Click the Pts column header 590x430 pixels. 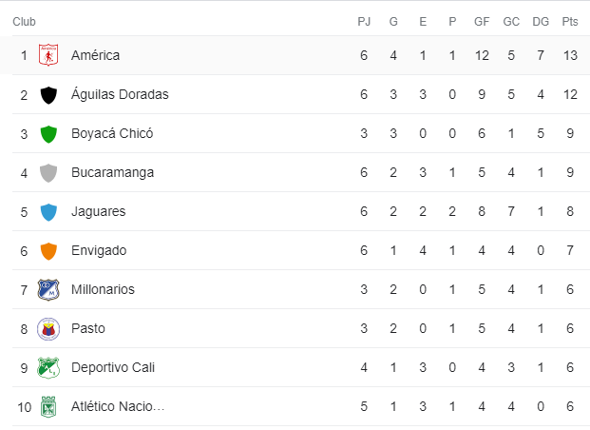click(570, 22)
